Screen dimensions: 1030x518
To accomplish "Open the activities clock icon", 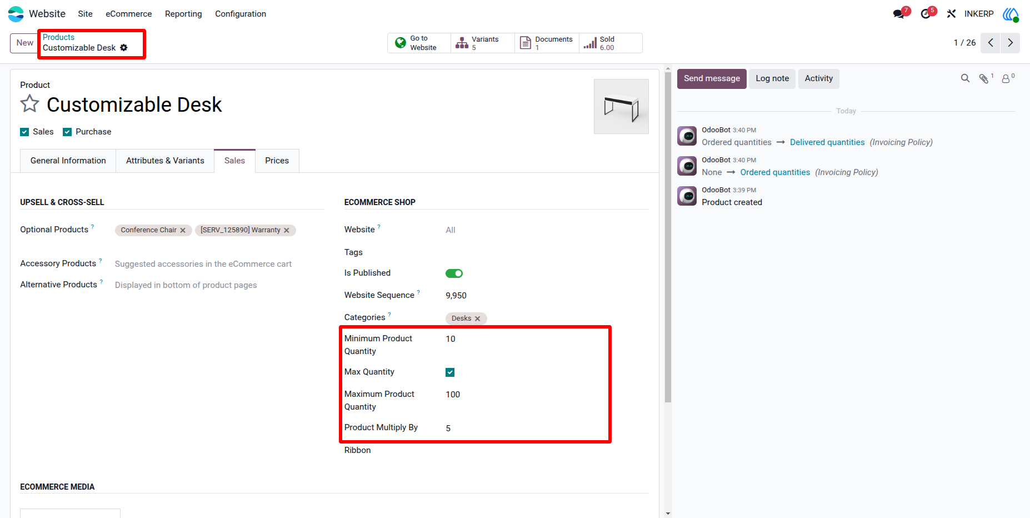I will (926, 14).
